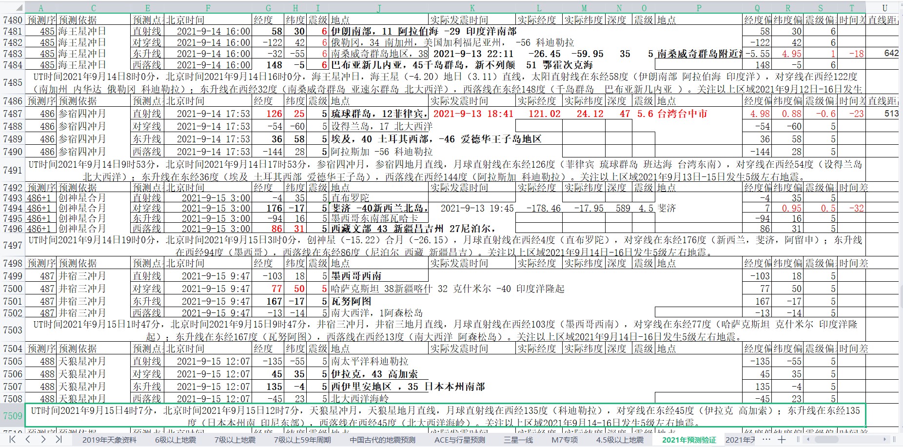Viewport: 903px width, 447px height.
Task: Select row header 7503
Action: tap(12, 330)
